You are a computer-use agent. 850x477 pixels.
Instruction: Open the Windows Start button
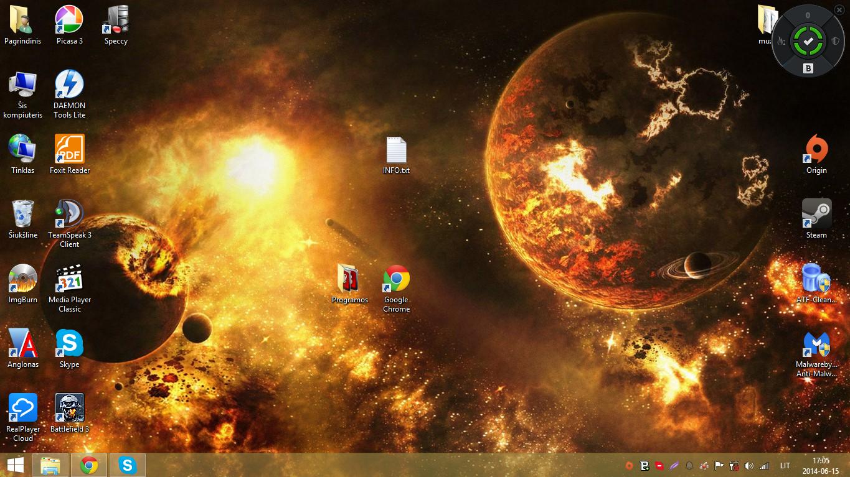pyautogui.click(x=16, y=465)
